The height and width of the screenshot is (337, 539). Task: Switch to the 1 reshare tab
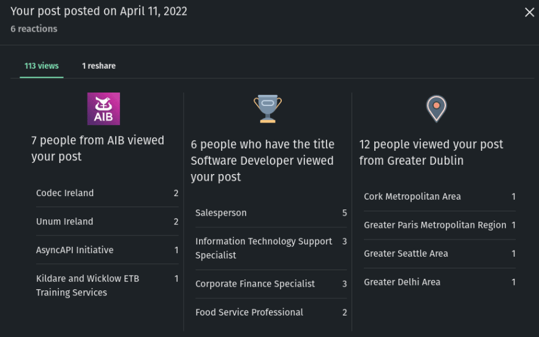(99, 66)
